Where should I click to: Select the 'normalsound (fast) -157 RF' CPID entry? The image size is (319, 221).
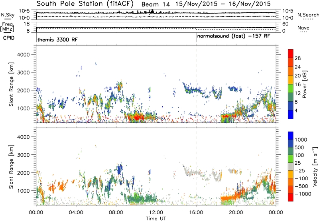point(234,36)
